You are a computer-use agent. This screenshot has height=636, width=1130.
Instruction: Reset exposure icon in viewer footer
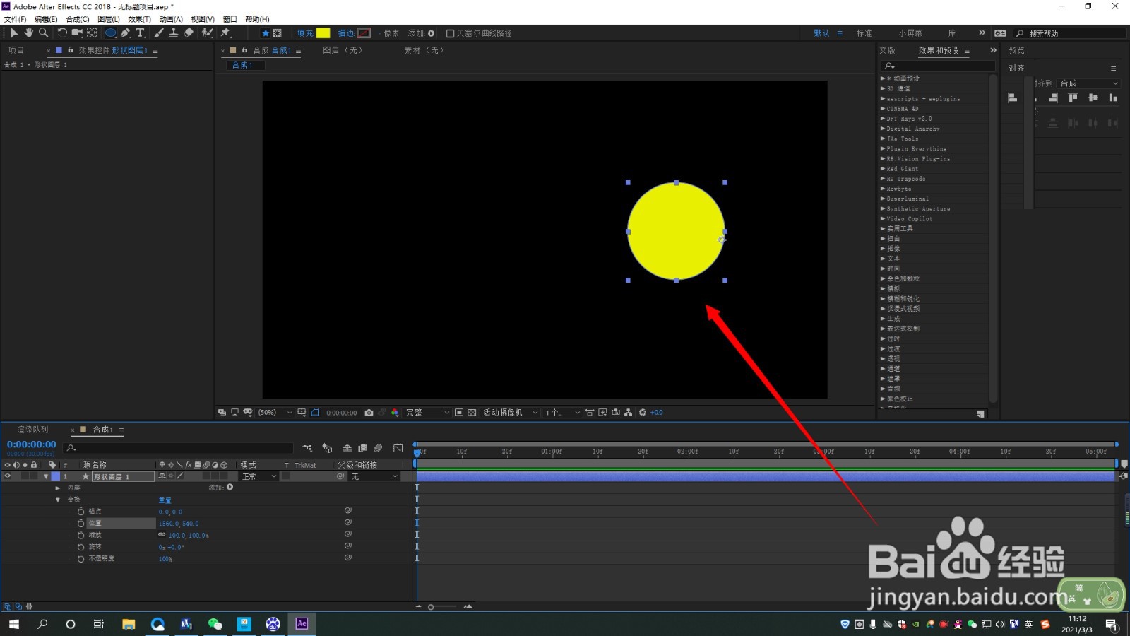click(x=643, y=413)
